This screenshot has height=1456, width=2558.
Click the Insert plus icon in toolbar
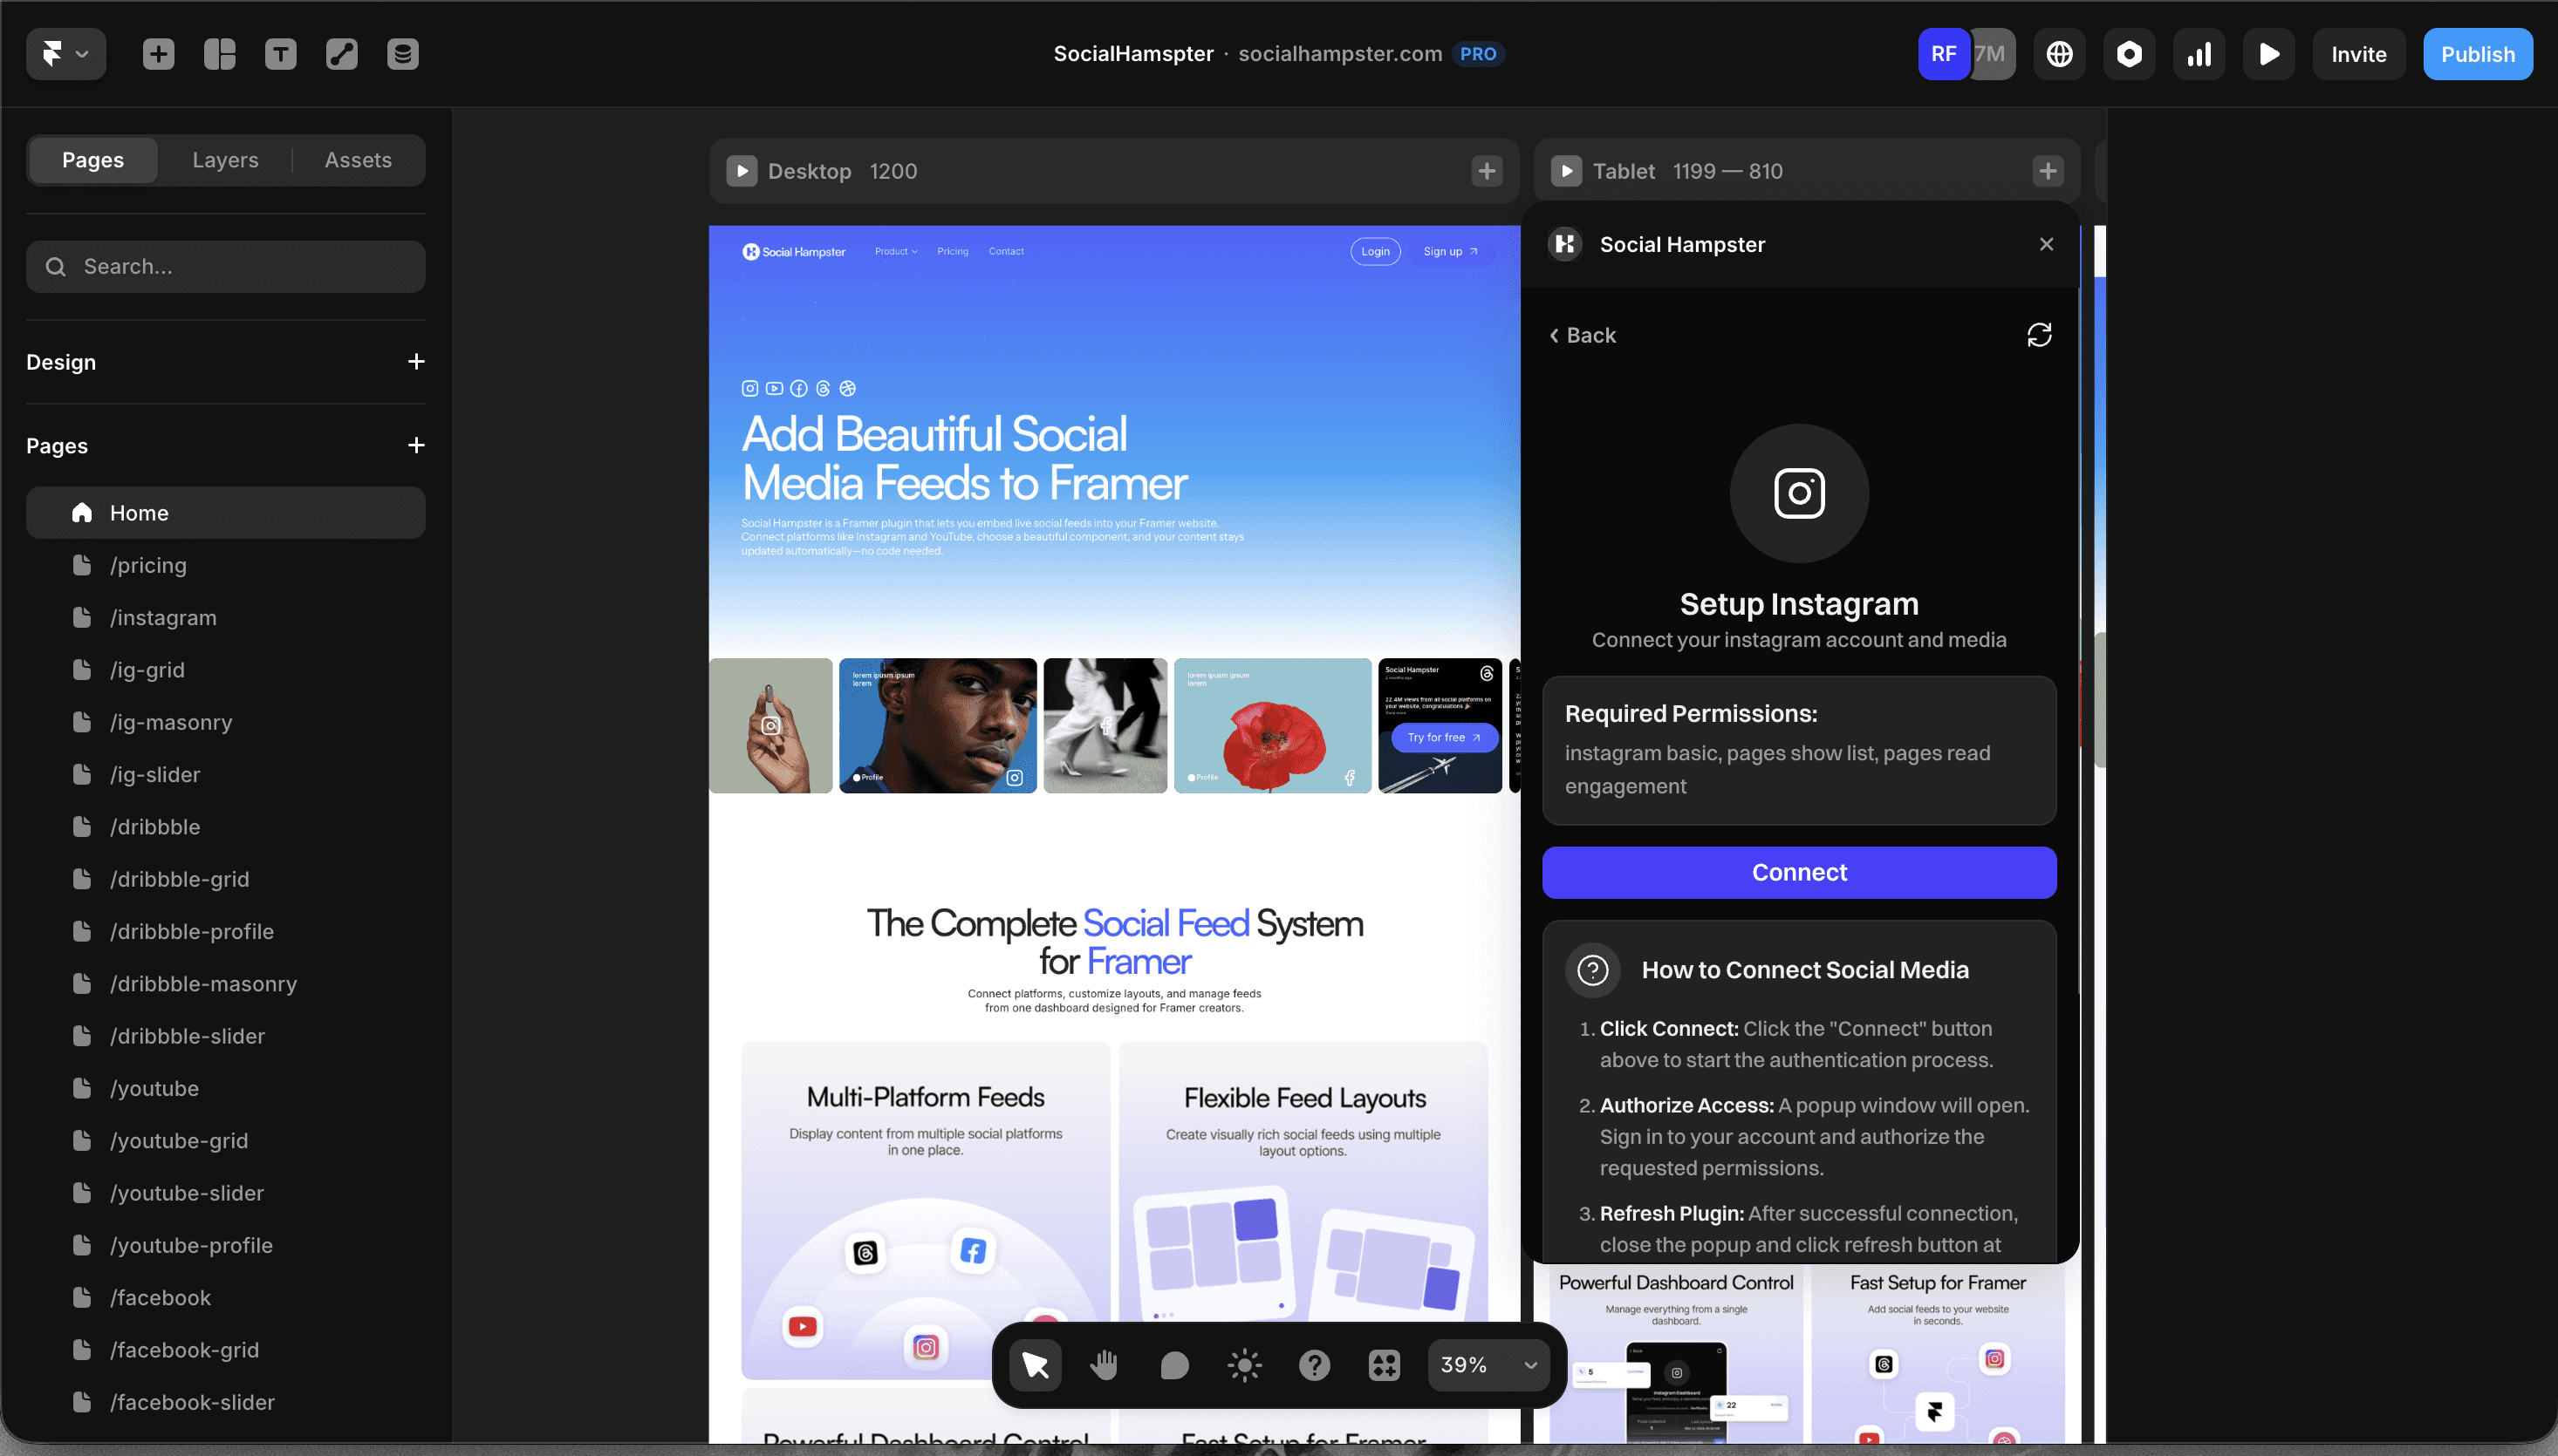[x=158, y=54]
